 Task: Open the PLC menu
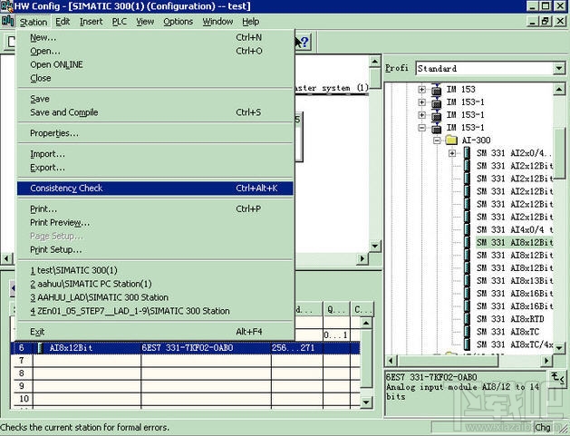point(120,22)
